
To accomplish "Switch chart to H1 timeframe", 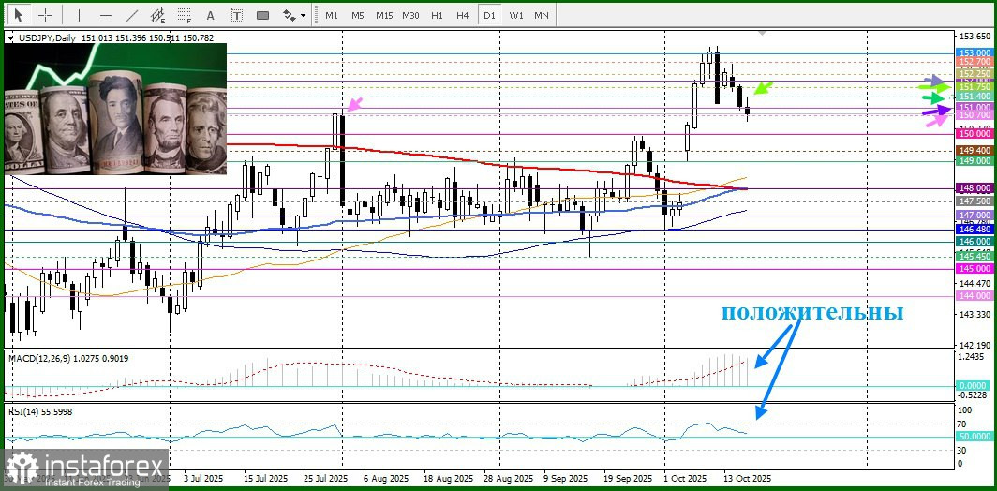I will [437, 15].
